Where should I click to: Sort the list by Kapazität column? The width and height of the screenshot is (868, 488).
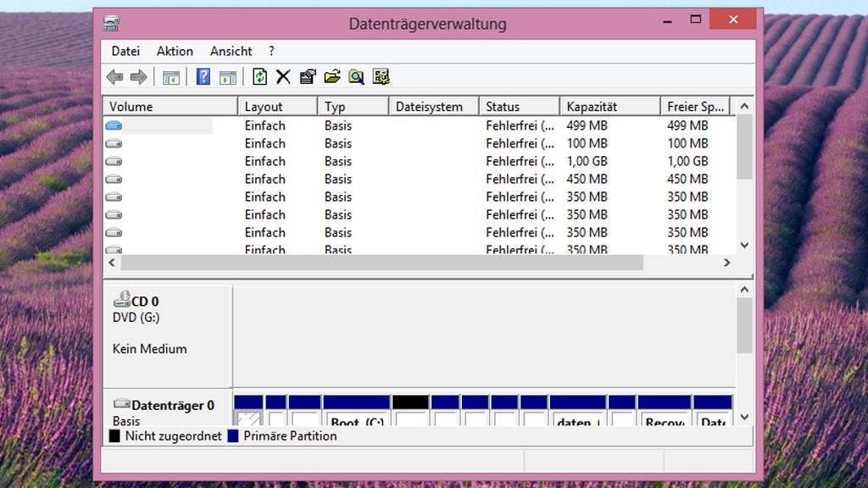[x=609, y=107]
